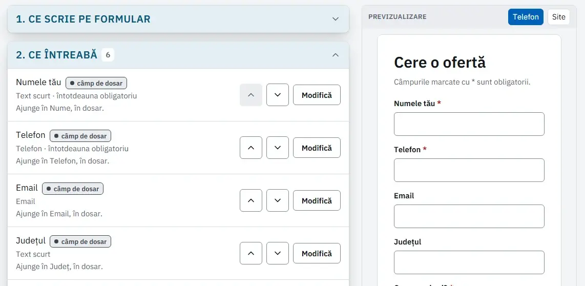This screenshot has height=286, width=585.
Task: Switch preview to Telefon
Action: pos(526,17)
